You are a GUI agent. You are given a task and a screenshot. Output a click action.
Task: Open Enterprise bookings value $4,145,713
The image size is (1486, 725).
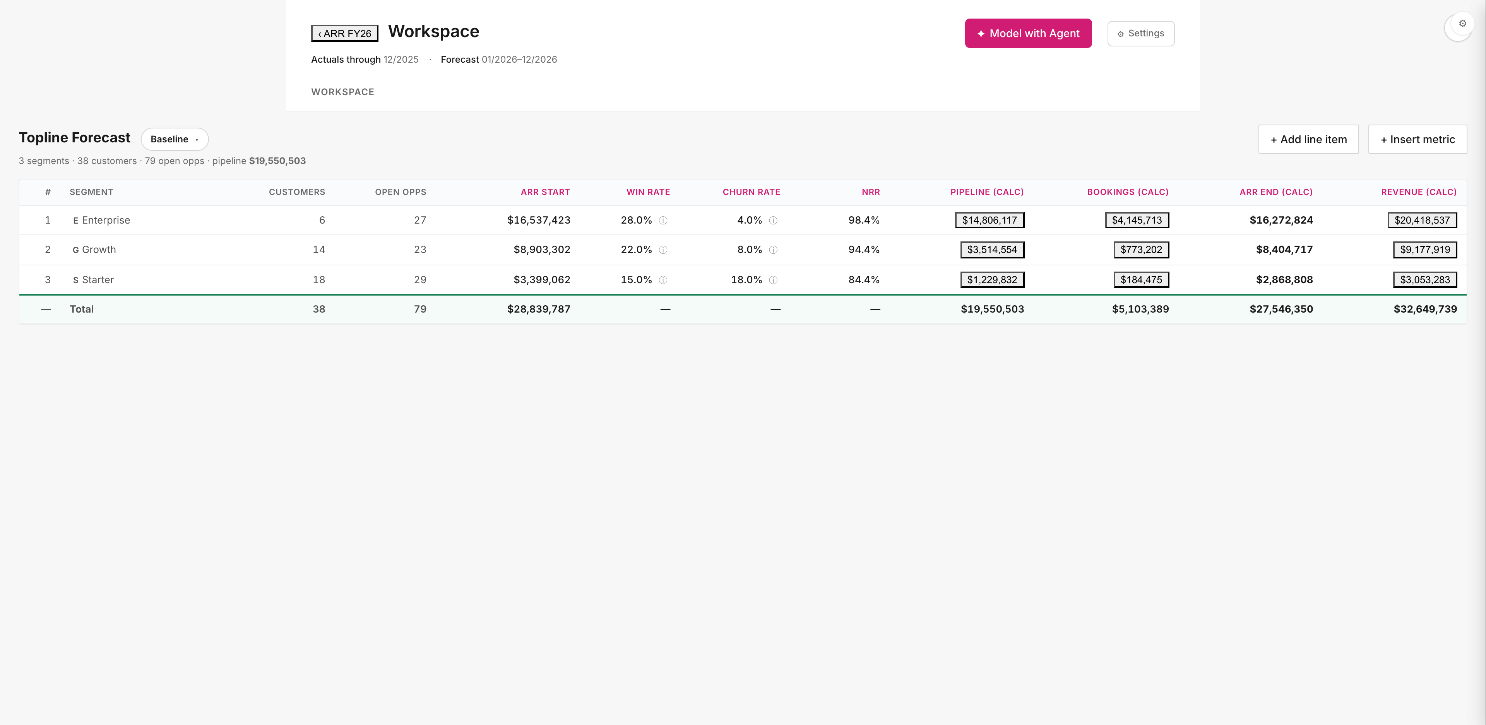coord(1137,221)
